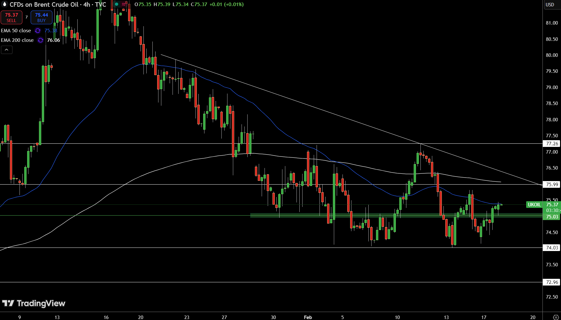Click the 72.50 price scale label
Viewport: 561px width, 320px height.
(x=552, y=297)
